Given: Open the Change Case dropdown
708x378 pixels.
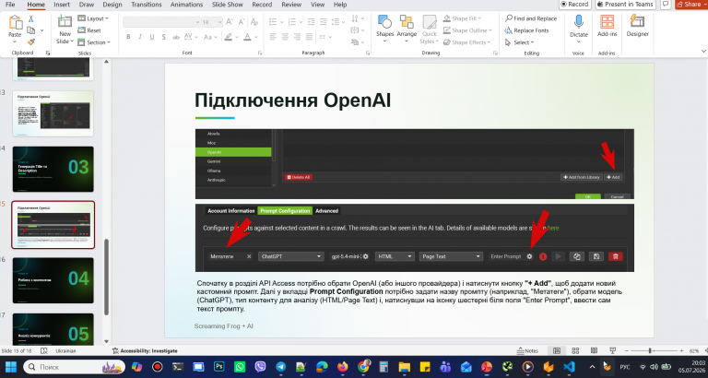Looking at the screenshot, I should point(210,37).
